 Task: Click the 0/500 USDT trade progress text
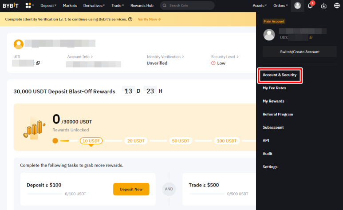(237, 194)
